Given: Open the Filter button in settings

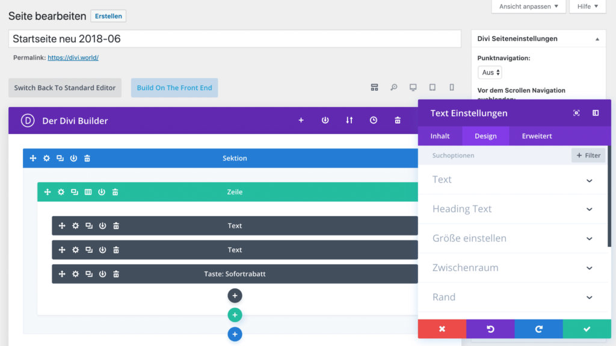Looking at the screenshot, I should (588, 156).
